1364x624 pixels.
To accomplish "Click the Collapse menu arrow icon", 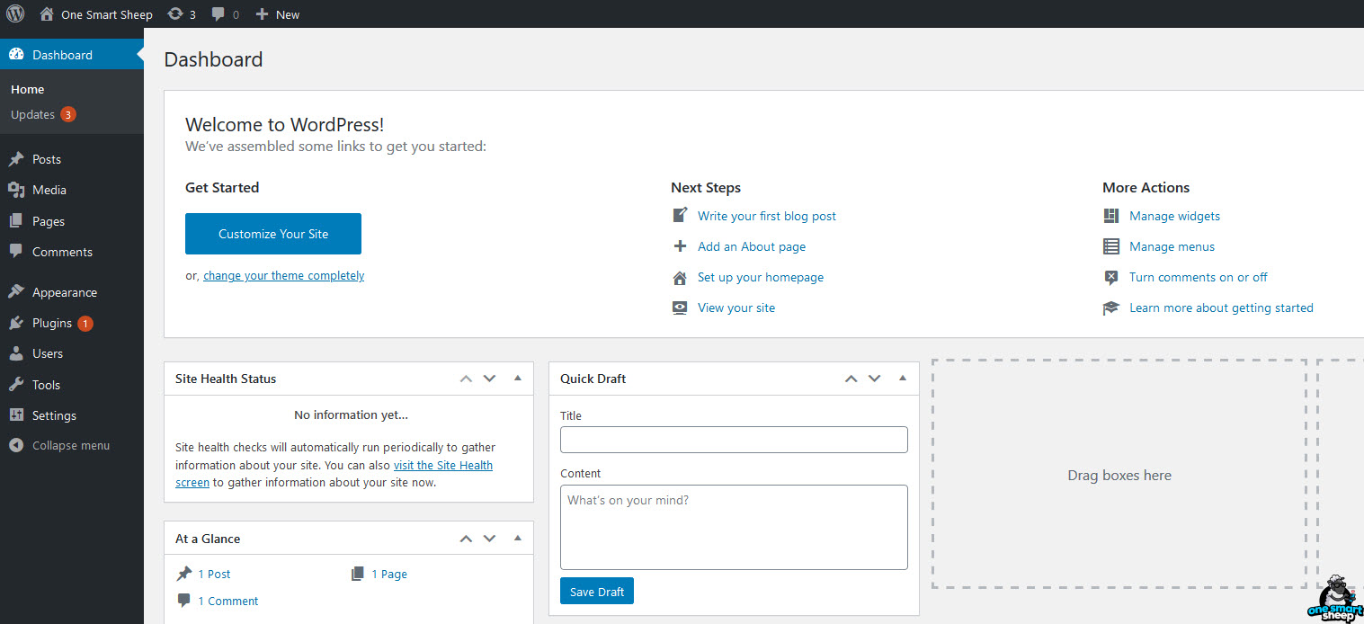I will click(16, 445).
